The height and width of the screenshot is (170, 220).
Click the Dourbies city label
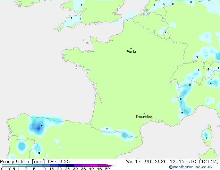[144, 117]
